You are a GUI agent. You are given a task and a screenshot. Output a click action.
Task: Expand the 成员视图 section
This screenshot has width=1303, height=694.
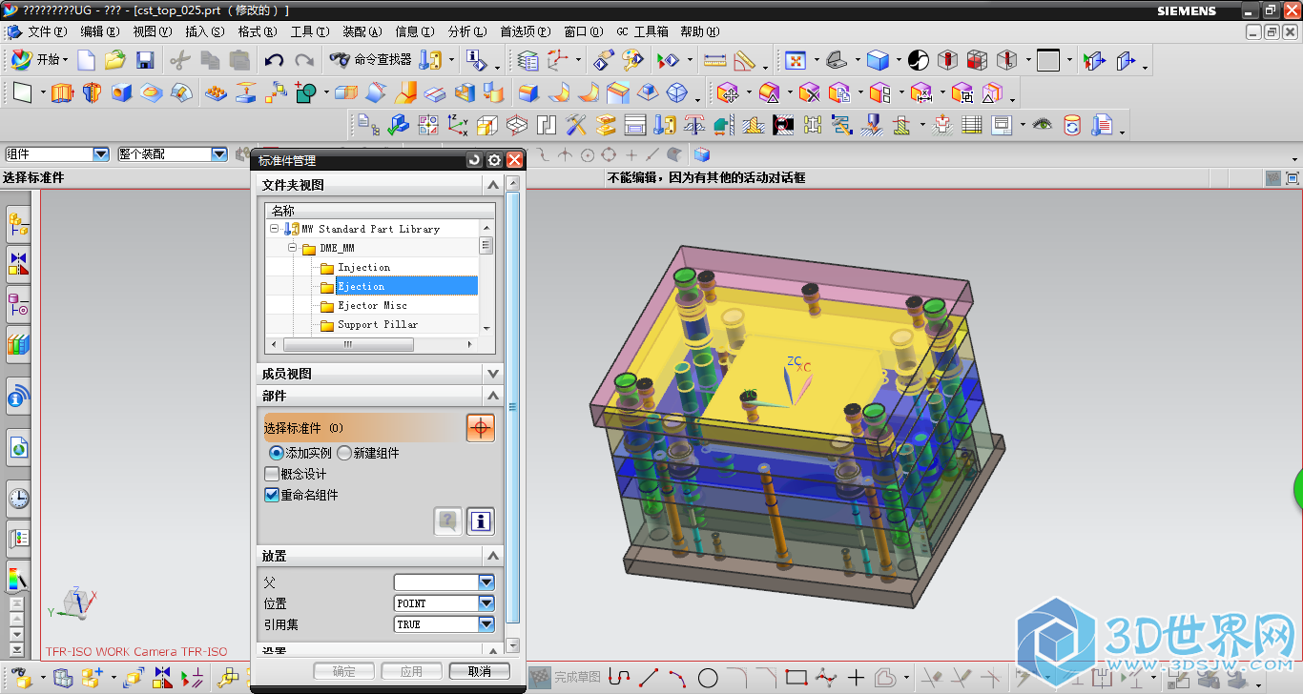pyautogui.click(x=493, y=374)
